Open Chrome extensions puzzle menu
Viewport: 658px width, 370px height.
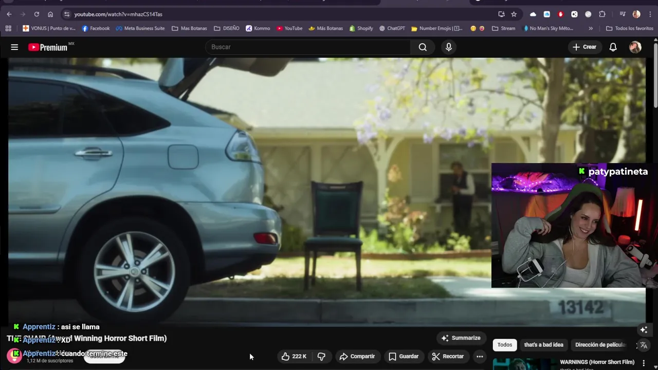tap(602, 14)
